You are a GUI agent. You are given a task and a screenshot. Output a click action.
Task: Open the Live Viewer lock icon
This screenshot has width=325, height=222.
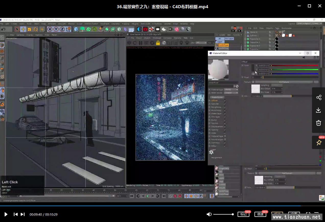click(158, 43)
